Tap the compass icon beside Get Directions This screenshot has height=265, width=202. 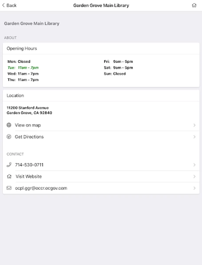[9, 137]
